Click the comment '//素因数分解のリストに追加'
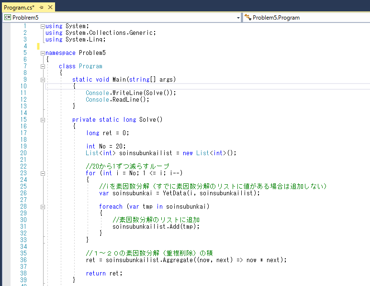Viewport: 370px width, 286px height. (x=156, y=220)
